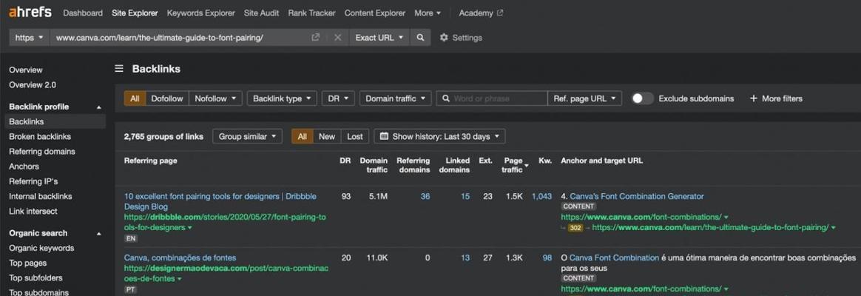
Task: Click the Word or phrase search field
Action: point(492,98)
